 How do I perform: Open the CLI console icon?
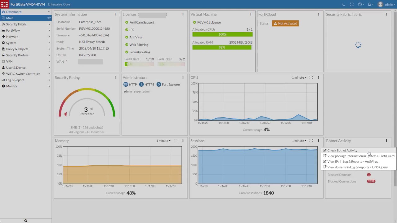pyautogui.click(x=343, y=4)
